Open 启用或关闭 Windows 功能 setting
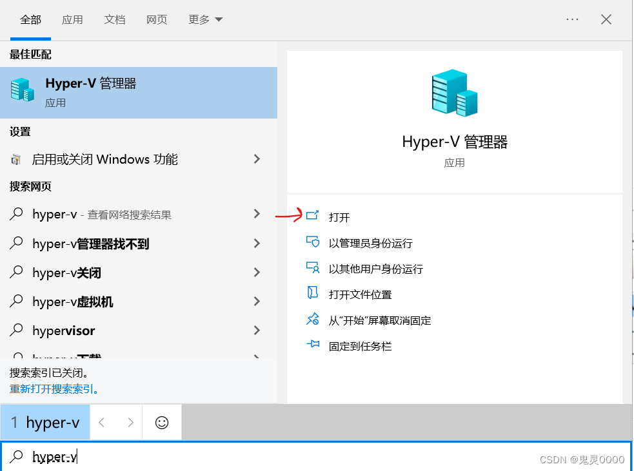 pyautogui.click(x=139, y=159)
